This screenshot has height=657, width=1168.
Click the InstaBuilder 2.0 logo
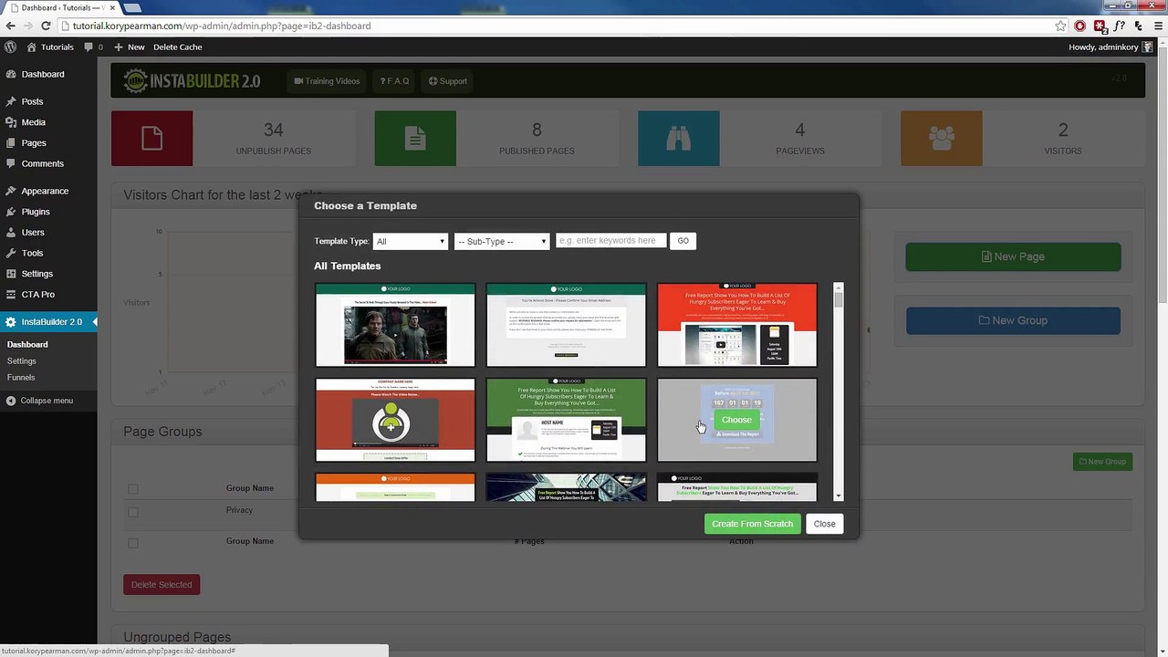(191, 81)
